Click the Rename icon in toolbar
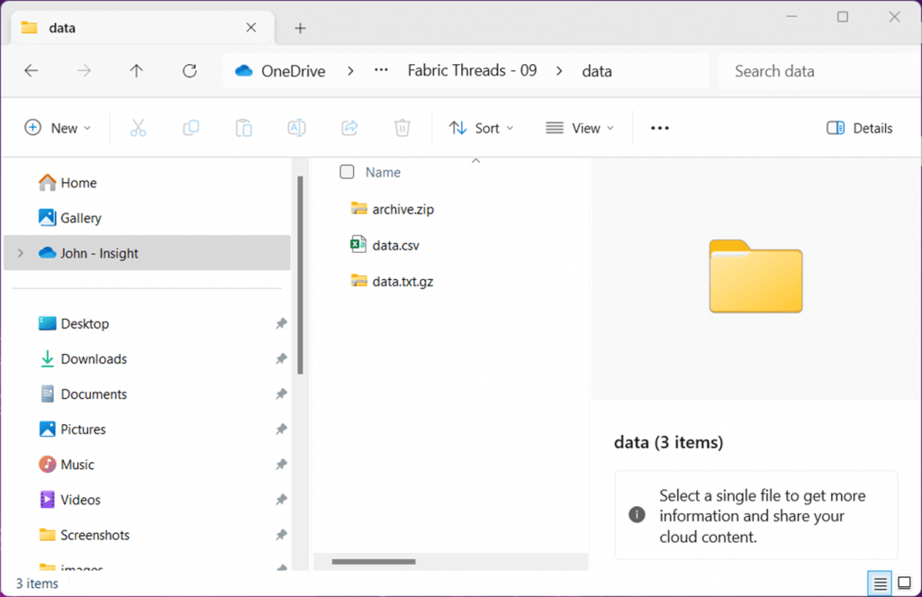Image resolution: width=922 pixels, height=597 pixels. [296, 128]
